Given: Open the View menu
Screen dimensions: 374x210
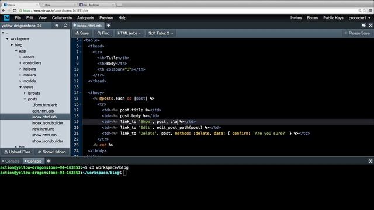Looking at the screenshot, I should point(42,18).
